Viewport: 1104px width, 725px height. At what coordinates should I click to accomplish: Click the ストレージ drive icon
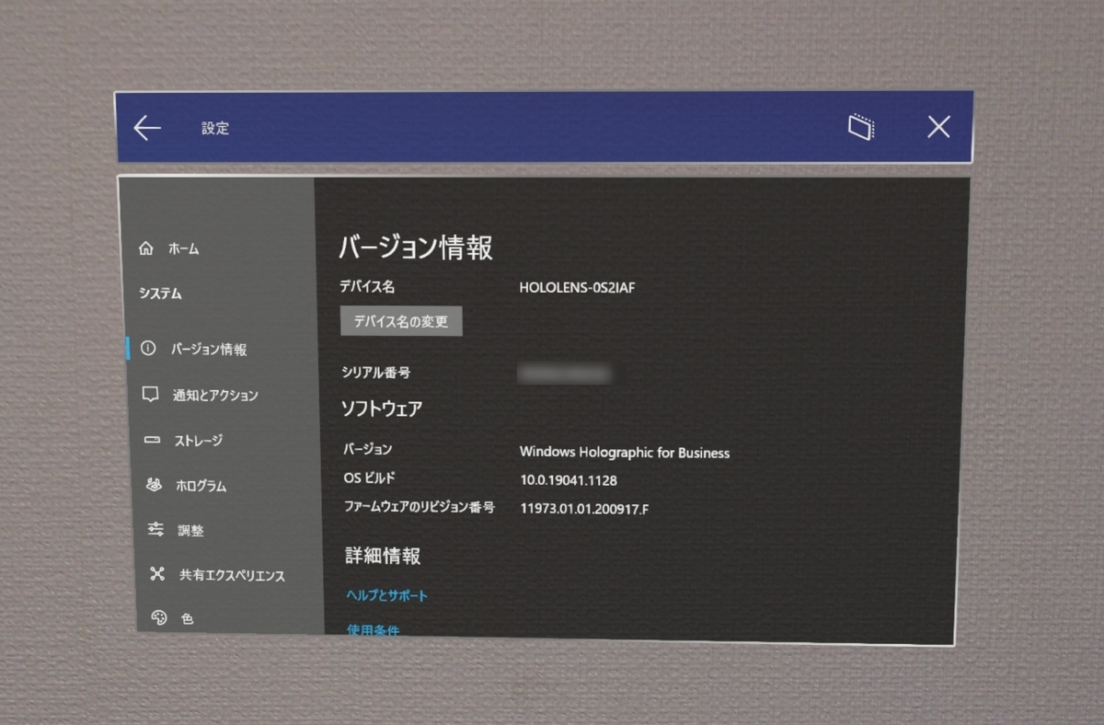click(x=153, y=440)
